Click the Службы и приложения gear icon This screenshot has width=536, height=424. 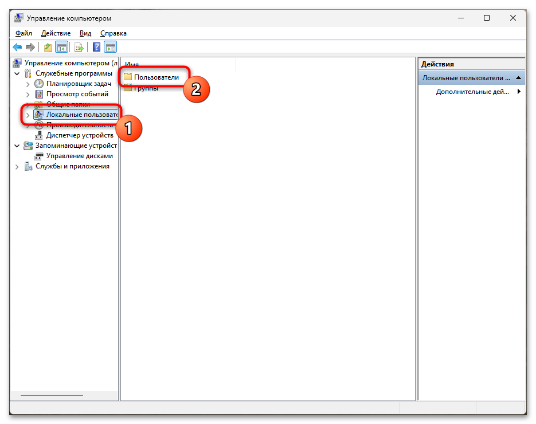pos(28,166)
